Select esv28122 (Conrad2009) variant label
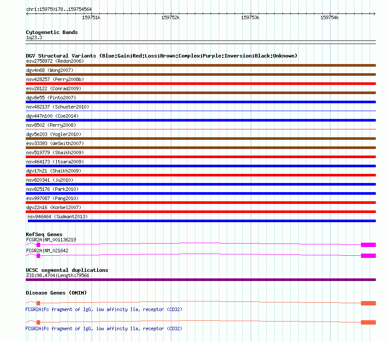388x342 pixels. pyautogui.click(x=54, y=88)
